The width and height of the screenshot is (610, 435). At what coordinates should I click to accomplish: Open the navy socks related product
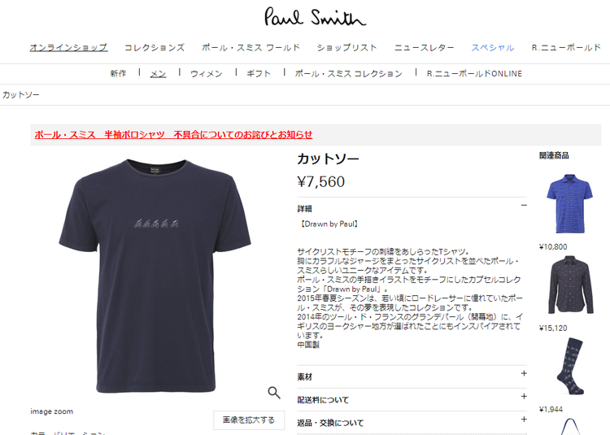tap(571, 367)
